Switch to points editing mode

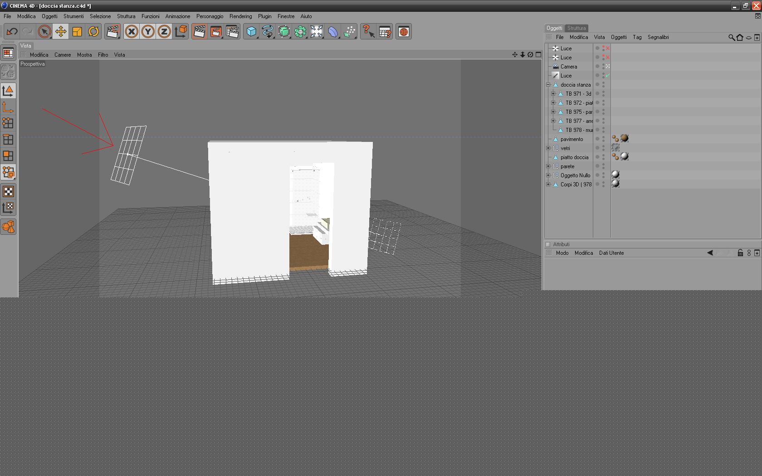tap(8, 123)
